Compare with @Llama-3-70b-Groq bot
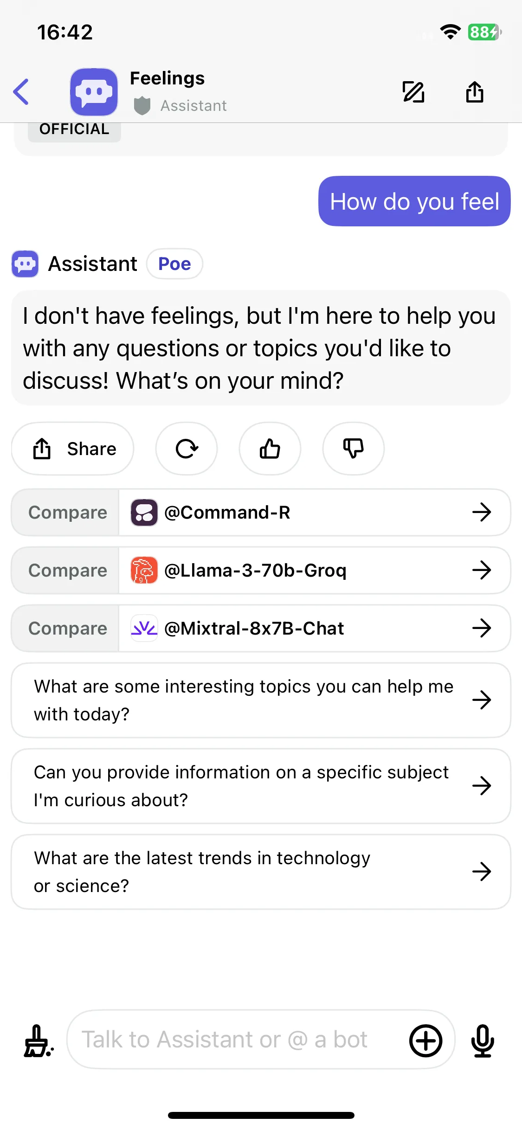Viewport: 522px width, 1130px height. pos(261,570)
